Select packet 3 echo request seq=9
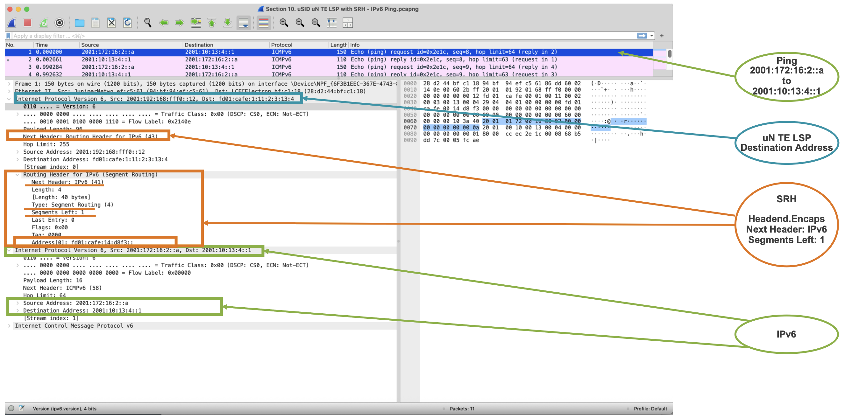This screenshot has height=418, width=845. [329, 67]
